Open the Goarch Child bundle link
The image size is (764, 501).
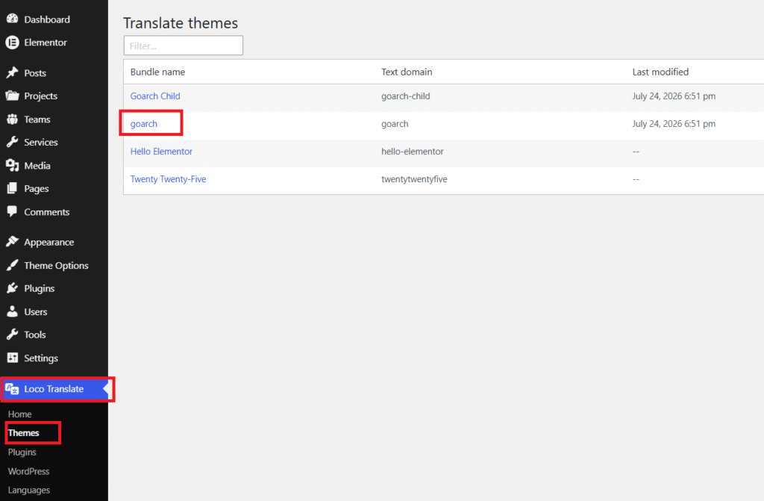coord(155,96)
